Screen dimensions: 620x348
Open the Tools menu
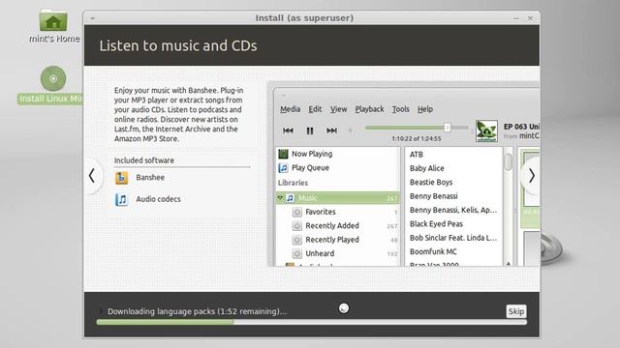coord(400,109)
